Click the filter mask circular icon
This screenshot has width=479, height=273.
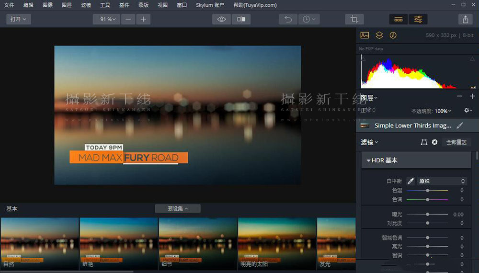click(434, 142)
